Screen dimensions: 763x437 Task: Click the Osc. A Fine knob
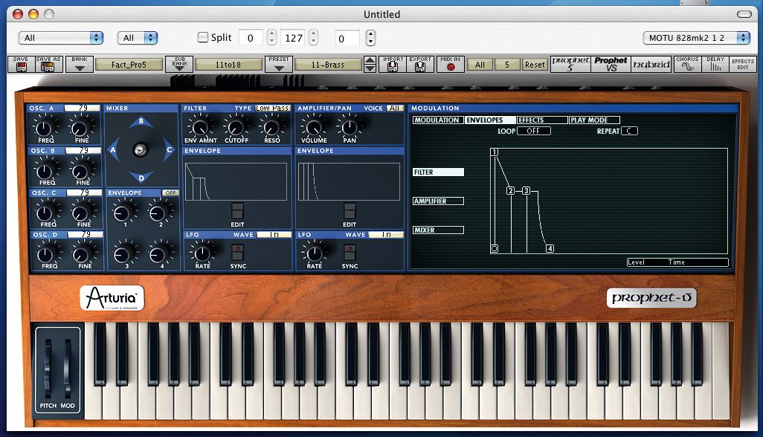[80, 129]
